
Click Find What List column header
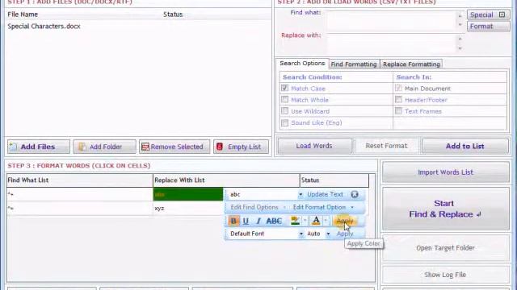79,180
